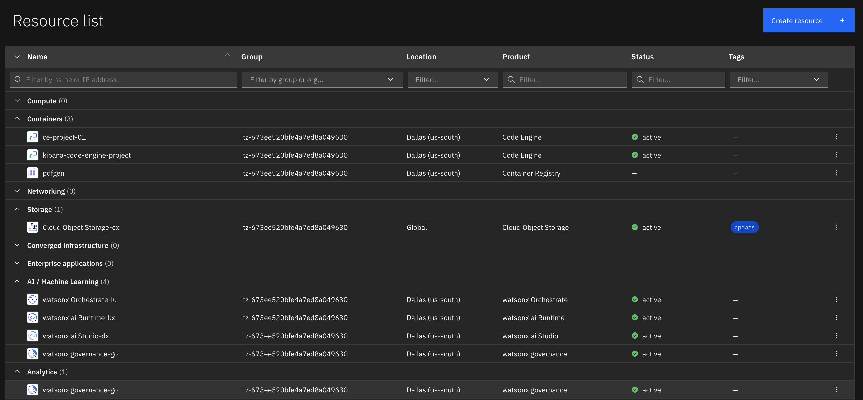Image resolution: width=863 pixels, height=400 pixels.
Task: Click the ce-project-01 Code Engine icon
Action: click(33, 137)
